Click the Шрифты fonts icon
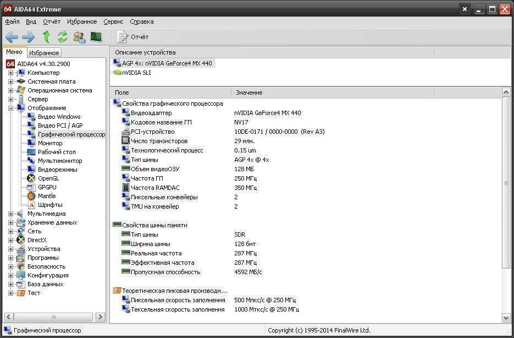This screenshot has height=338, width=514. click(x=31, y=205)
